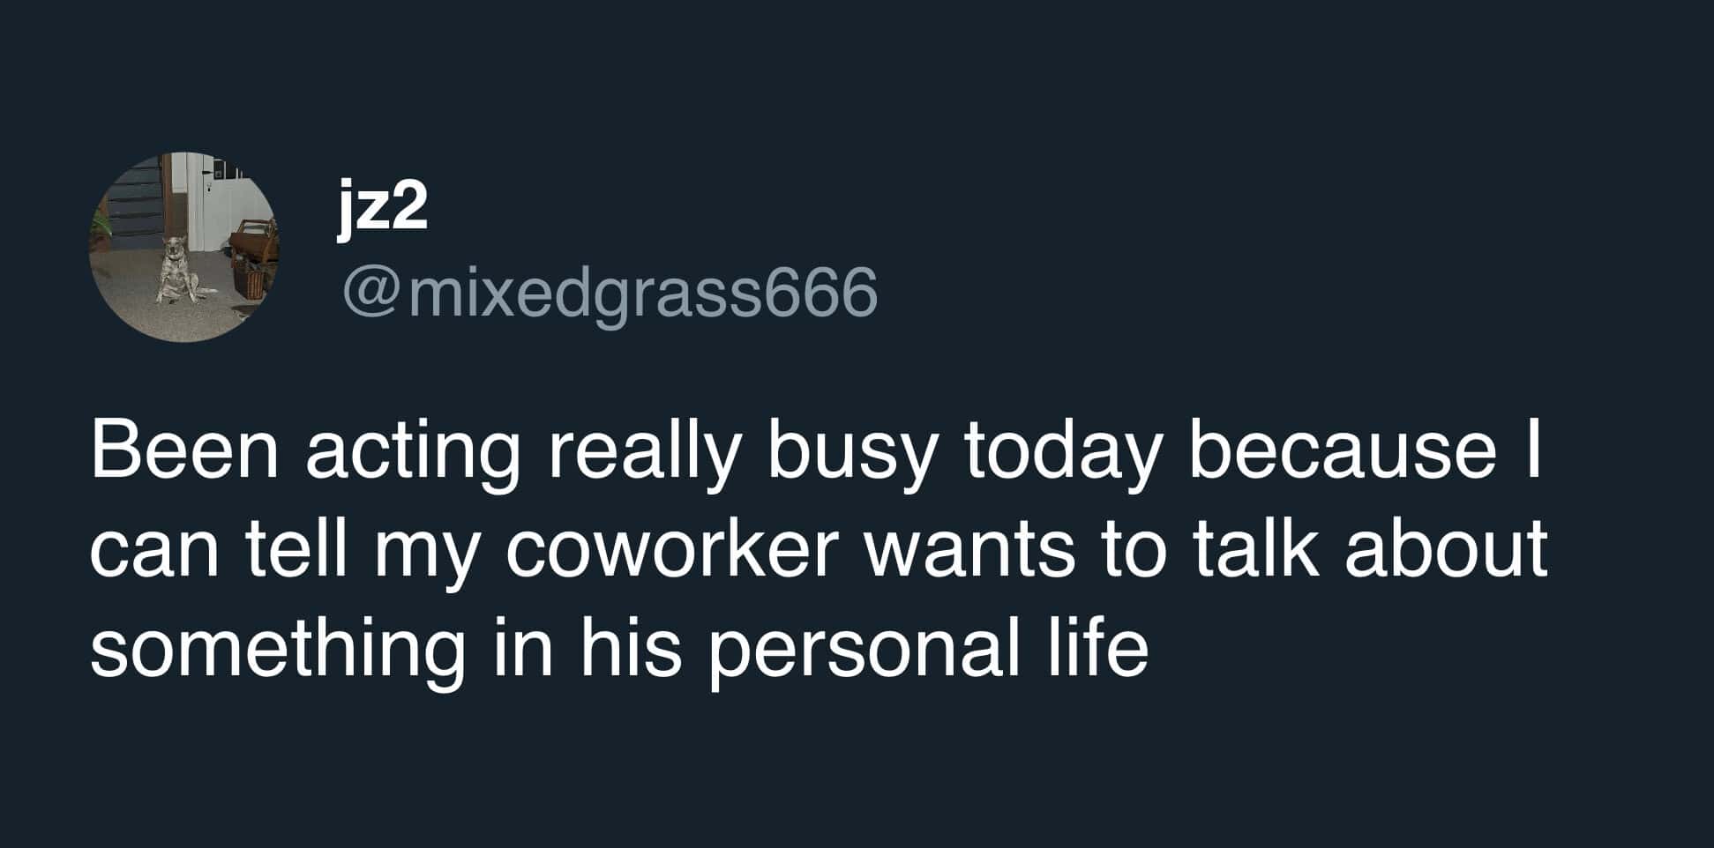This screenshot has height=848, width=1714.
Task: Click the word 'acting' in the first line
Action: (x=413, y=455)
